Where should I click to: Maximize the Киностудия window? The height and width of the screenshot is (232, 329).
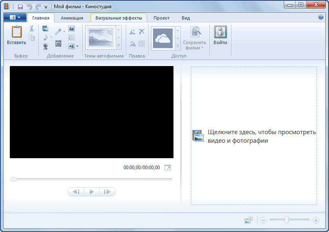(x=301, y=5)
